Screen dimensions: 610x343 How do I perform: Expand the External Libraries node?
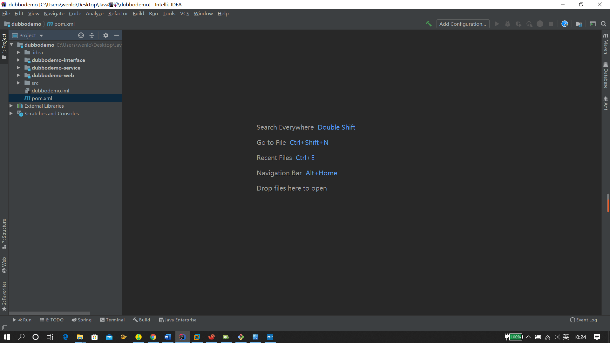(x=11, y=106)
